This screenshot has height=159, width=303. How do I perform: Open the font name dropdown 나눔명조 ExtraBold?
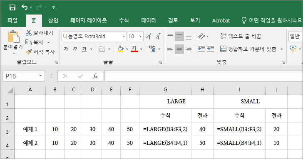coord(124,36)
